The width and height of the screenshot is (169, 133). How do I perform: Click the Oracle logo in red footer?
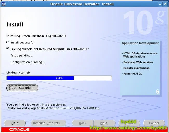[x=19, y=130]
